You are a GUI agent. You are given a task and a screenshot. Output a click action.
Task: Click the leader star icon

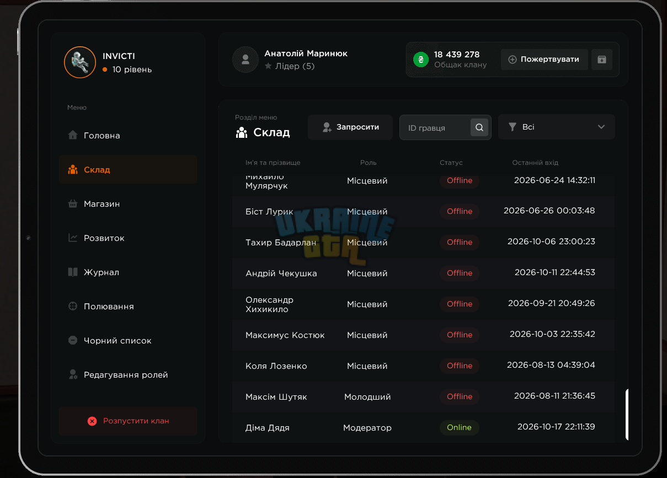tap(268, 66)
